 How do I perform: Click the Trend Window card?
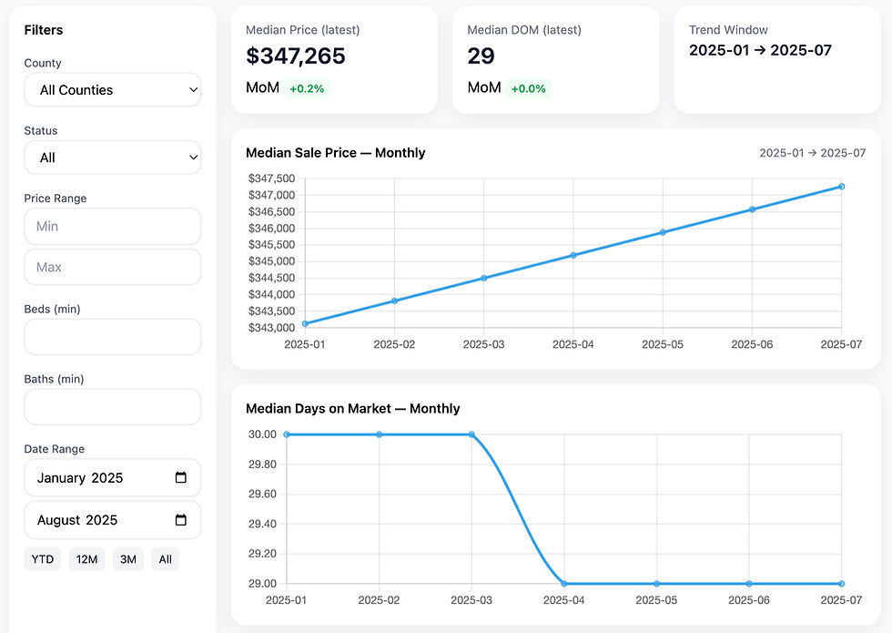[777, 59]
